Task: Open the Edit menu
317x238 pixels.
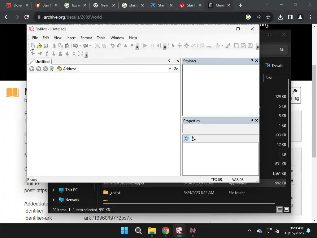Action: point(46,37)
